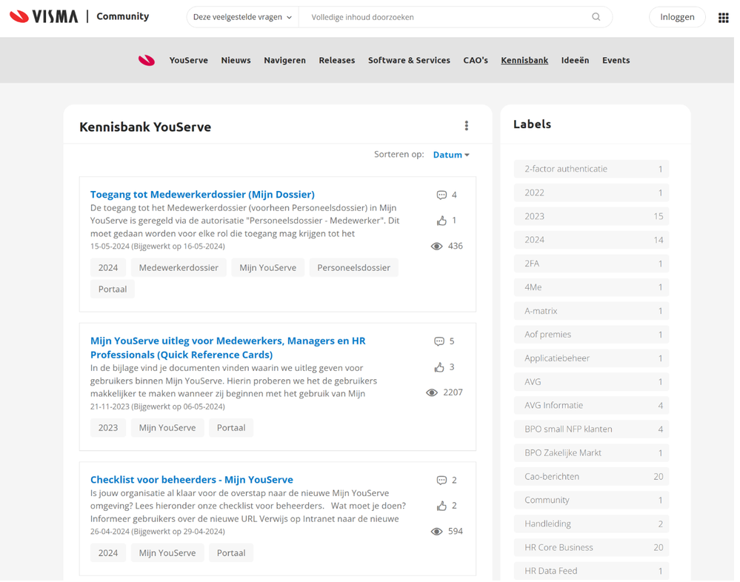The width and height of the screenshot is (740, 582).
Task: Click Mijn YouServe tag on Quick Reference article
Action: pos(167,428)
